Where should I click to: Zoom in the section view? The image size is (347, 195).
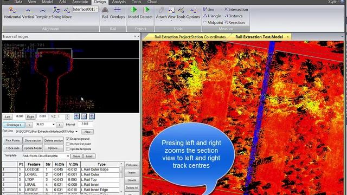click(x=76, y=116)
